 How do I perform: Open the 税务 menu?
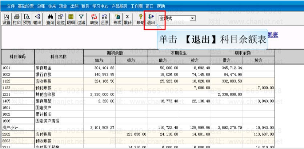[x=85, y=6]
